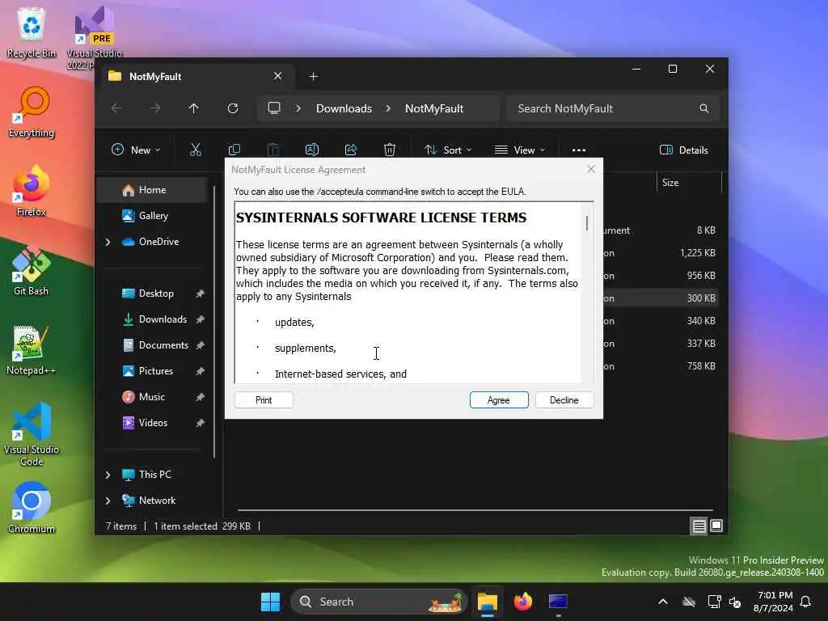Switch to large thumbnails view in the status bar
Screen dimensions: 828x621
point(716,526)
